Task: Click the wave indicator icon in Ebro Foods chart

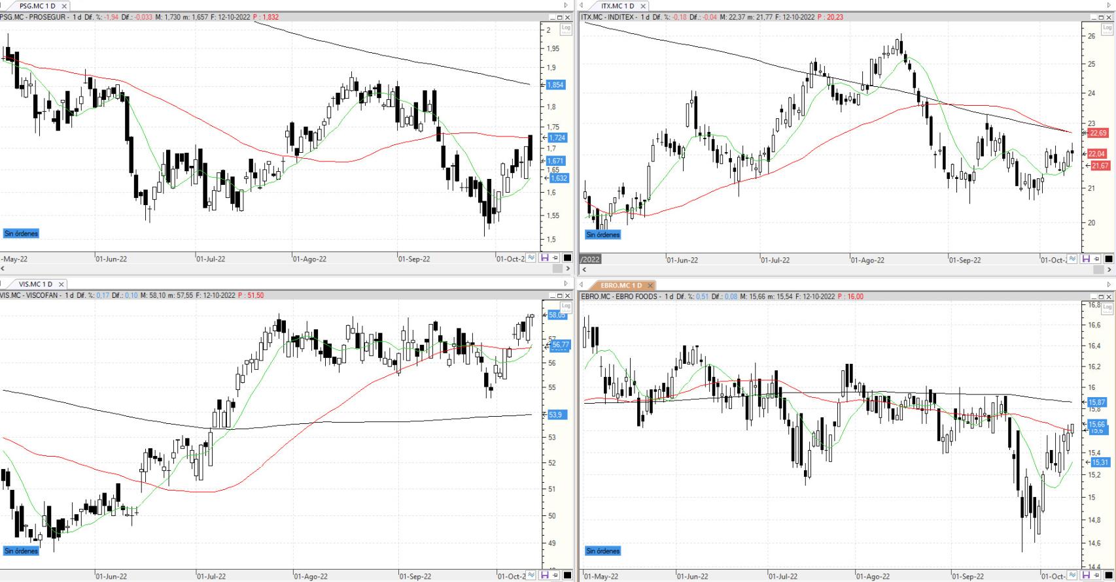Action: (x=1072, y=575)
